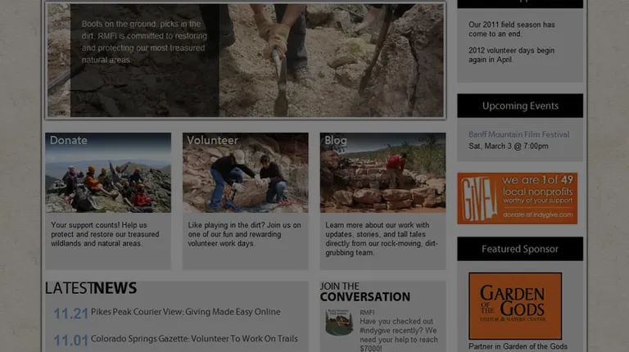The height and width of the screenshot is (352, 629).
Task: Click the Upcoming Events header bar
Action: click(x=520, y=106)
